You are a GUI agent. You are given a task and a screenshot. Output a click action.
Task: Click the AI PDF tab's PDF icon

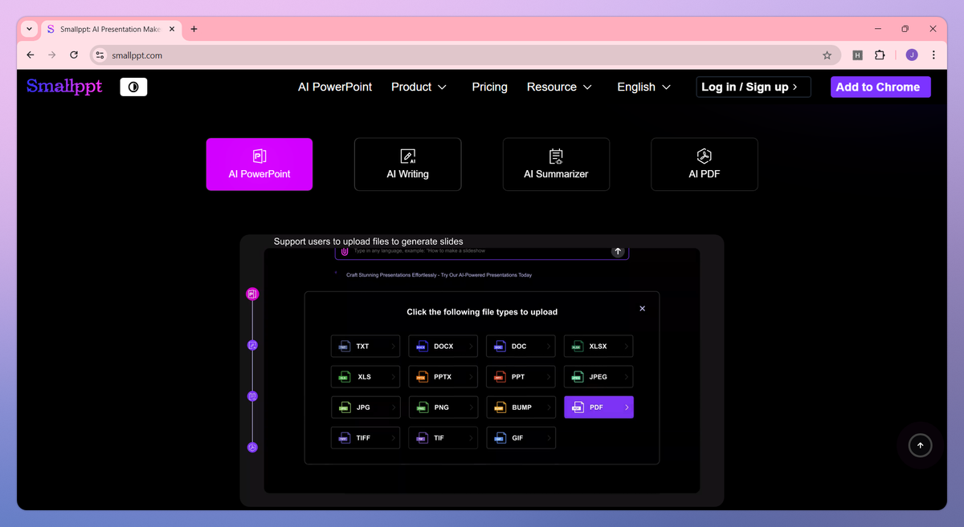tap(705, 156)
